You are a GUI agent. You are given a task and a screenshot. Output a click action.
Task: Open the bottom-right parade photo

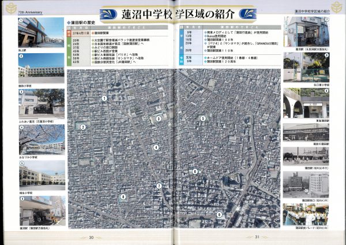point(306,214)
